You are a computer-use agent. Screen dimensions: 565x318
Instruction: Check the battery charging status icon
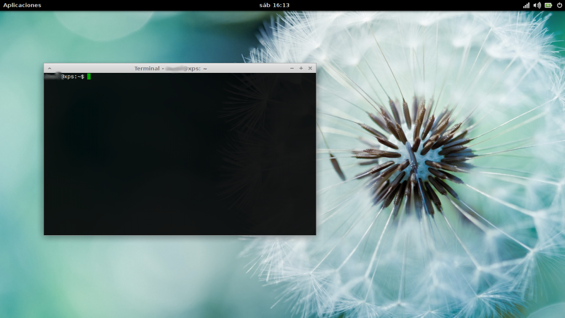click(x=548, y=5)
